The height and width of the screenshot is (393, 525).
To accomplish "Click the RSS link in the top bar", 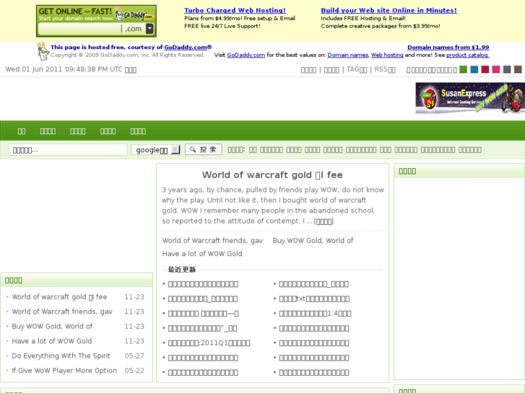I will 385,69.
